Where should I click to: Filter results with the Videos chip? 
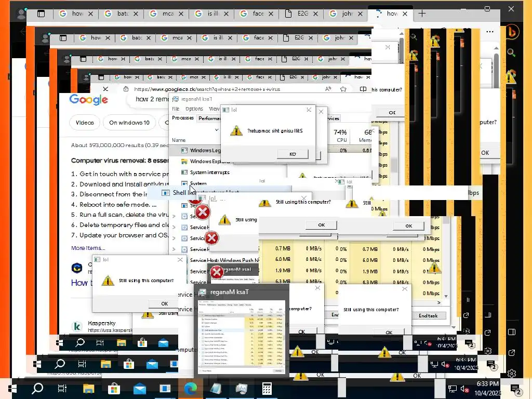click(x=85, y=123)
